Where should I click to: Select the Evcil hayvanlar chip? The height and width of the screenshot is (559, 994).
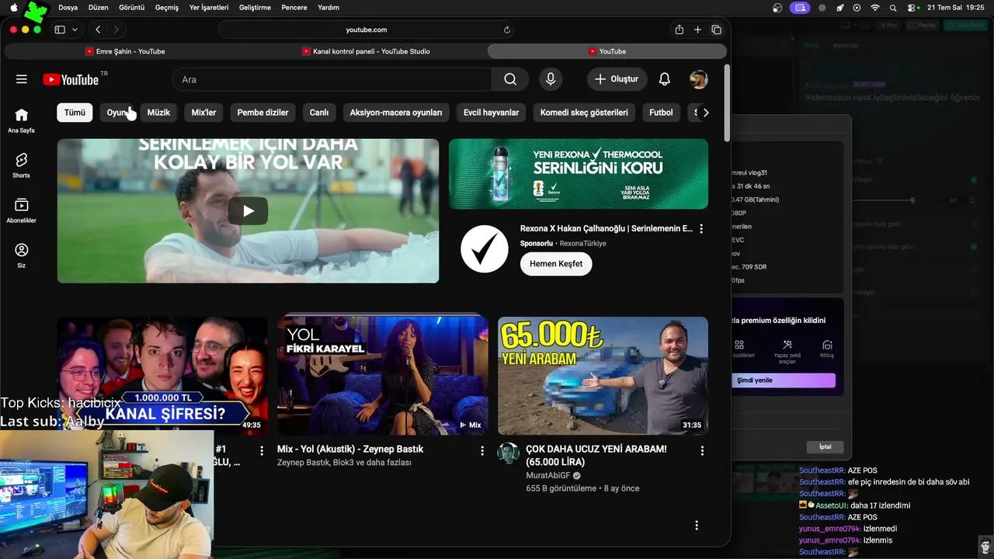(491, 113)
